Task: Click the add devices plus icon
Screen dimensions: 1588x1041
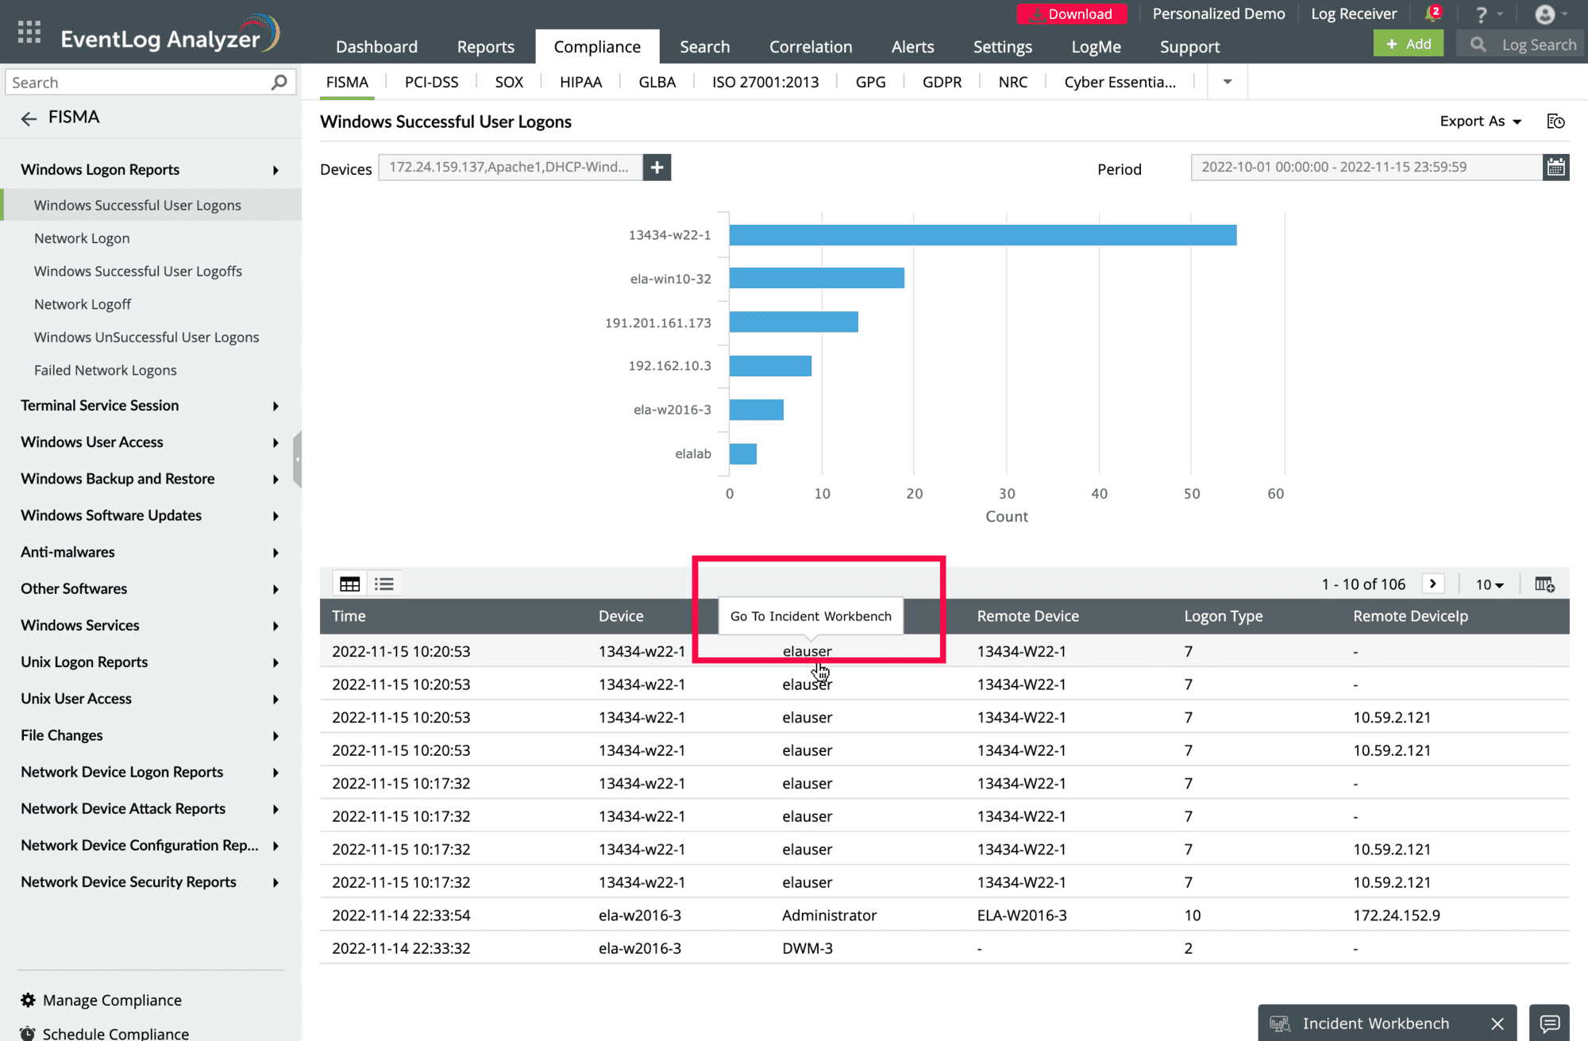Action: click(657, 168)
